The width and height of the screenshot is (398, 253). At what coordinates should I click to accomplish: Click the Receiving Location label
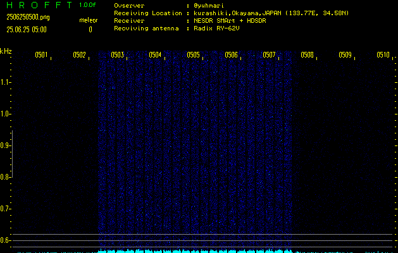(148, 13)
